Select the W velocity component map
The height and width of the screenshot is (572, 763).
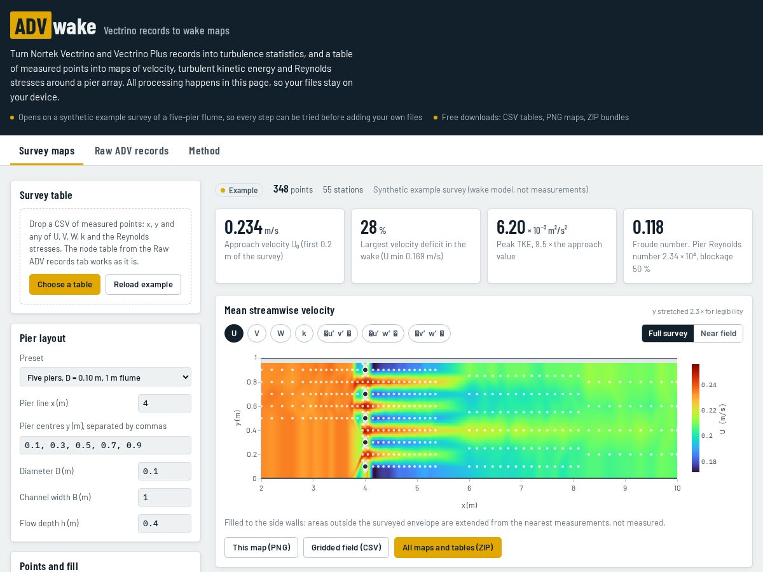(x=280, y=333)
